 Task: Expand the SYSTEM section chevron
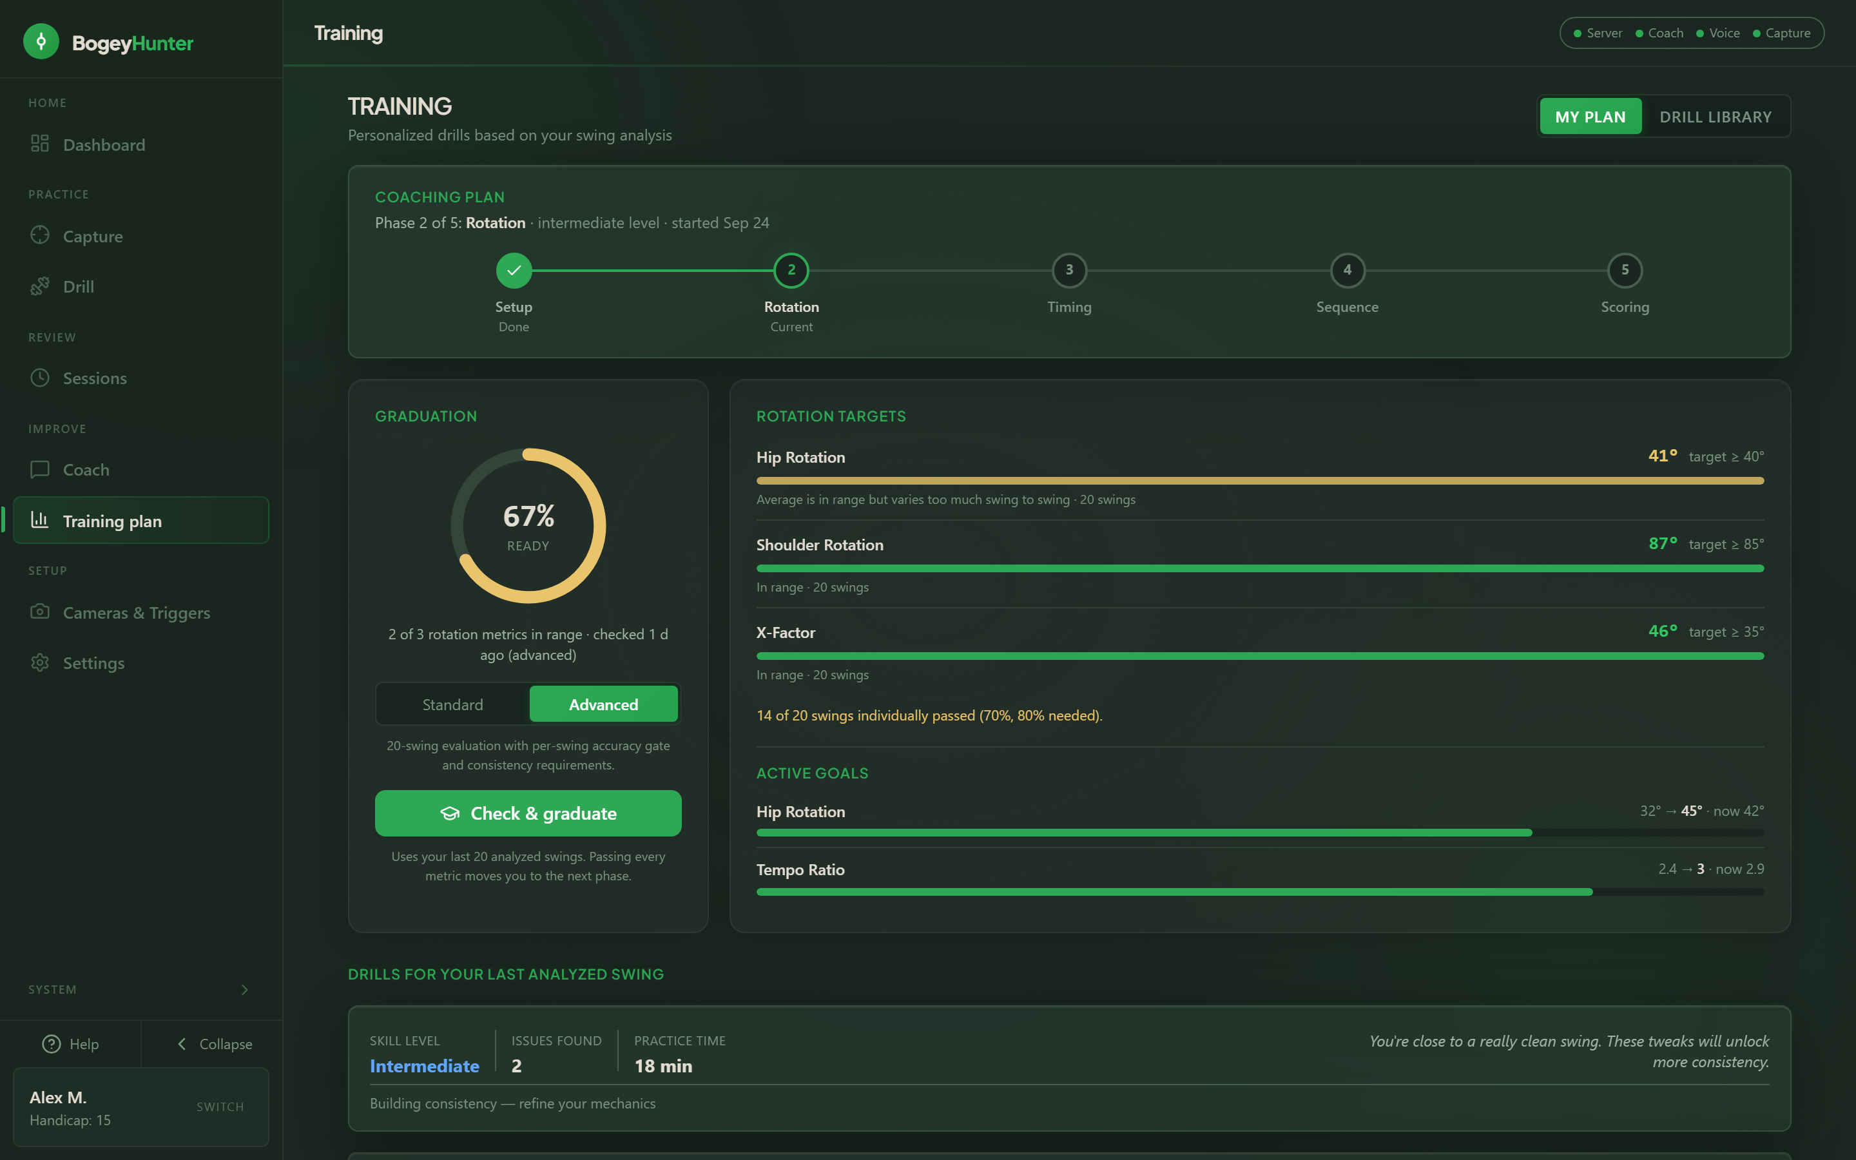245,989
